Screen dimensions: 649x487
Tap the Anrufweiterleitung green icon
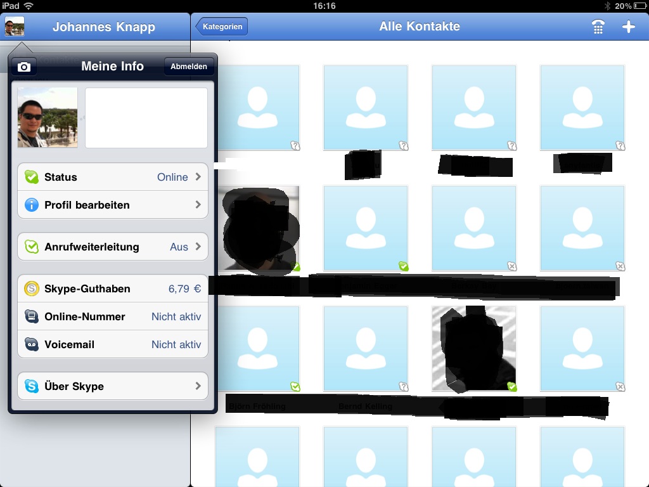click(32, 247)
